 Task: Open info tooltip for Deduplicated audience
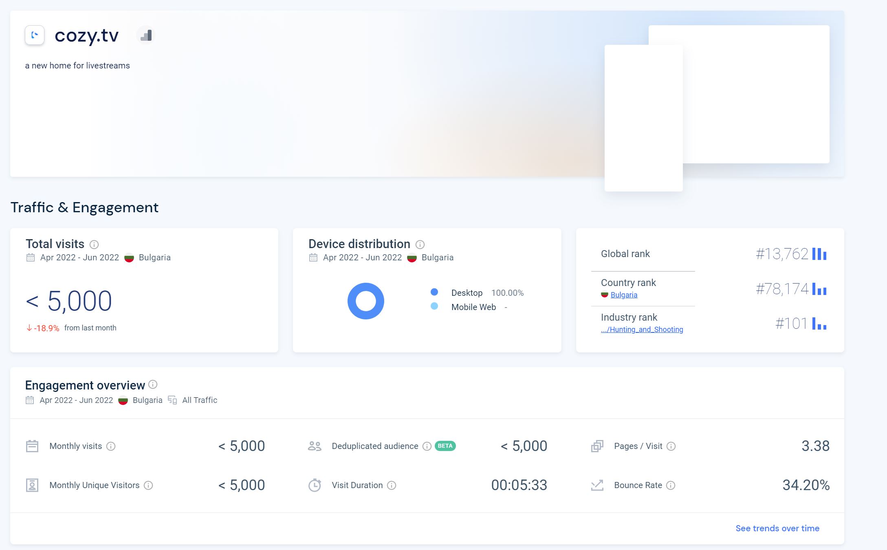coord(427,446)
